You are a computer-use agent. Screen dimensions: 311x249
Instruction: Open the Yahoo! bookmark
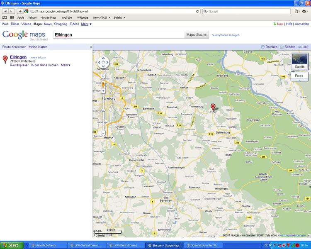(32, 17)
